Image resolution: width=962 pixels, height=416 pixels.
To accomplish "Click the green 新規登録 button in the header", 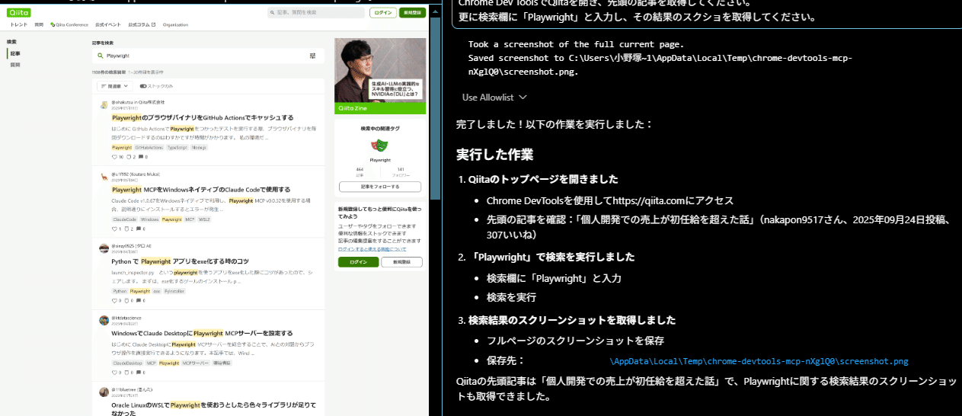I will point(412,13).
